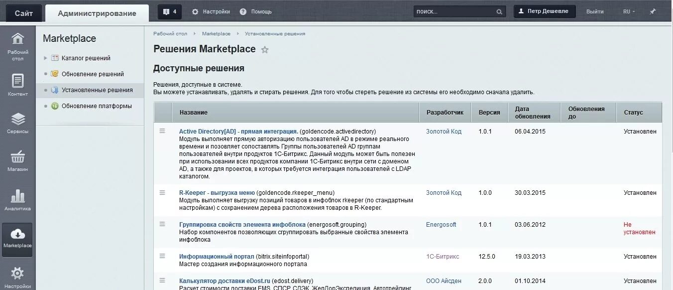
Task: Expand the Каталог решений tree item
Action: pyautogui.click(x=46, y=58)
